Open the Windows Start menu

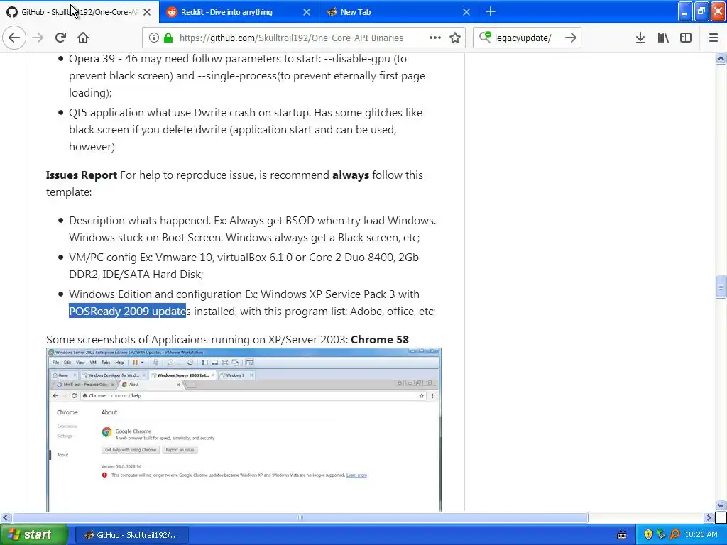33,534
